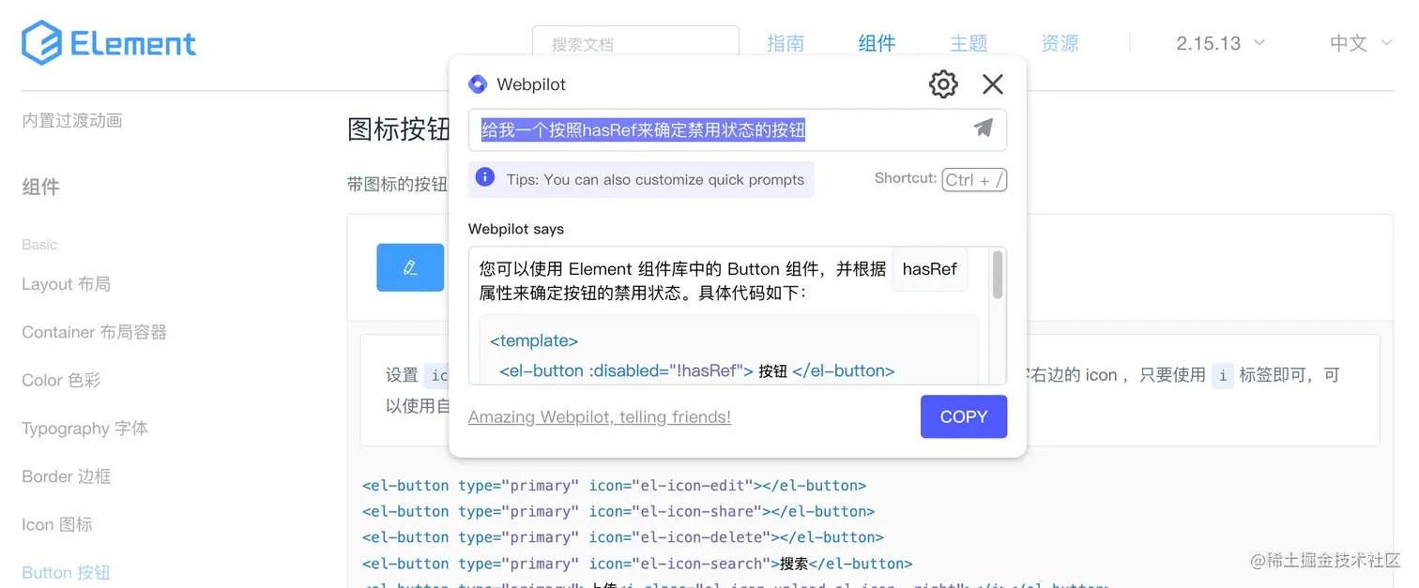Viewport: 1419px width, 588px height.
Task: Expand the 中文 language dropdown
Action: pyautogui.click(x=1361, y=43)
